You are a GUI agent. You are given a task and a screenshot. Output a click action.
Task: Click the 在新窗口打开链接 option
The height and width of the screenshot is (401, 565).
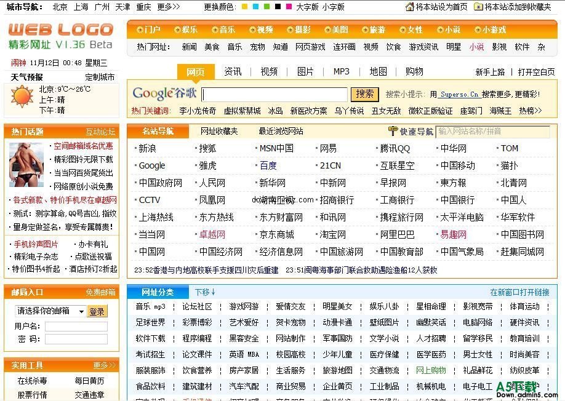pyautogui.click(x=519, y=292)
